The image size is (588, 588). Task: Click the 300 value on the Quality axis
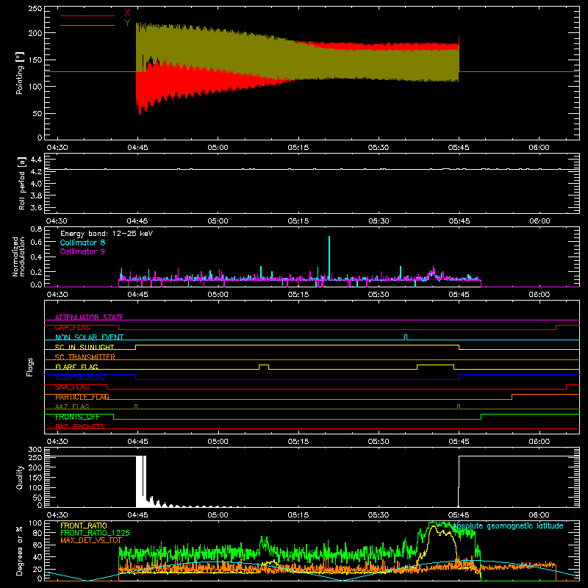click(x=35, y=450)
